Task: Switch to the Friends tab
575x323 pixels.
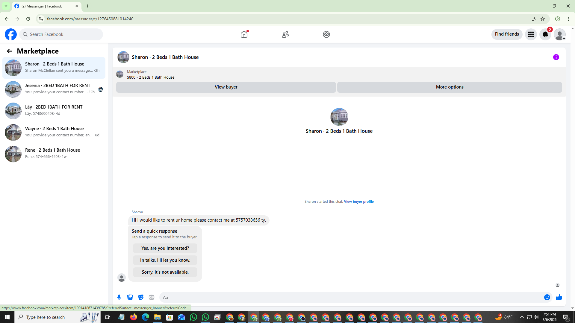Action: click(285, 34)
